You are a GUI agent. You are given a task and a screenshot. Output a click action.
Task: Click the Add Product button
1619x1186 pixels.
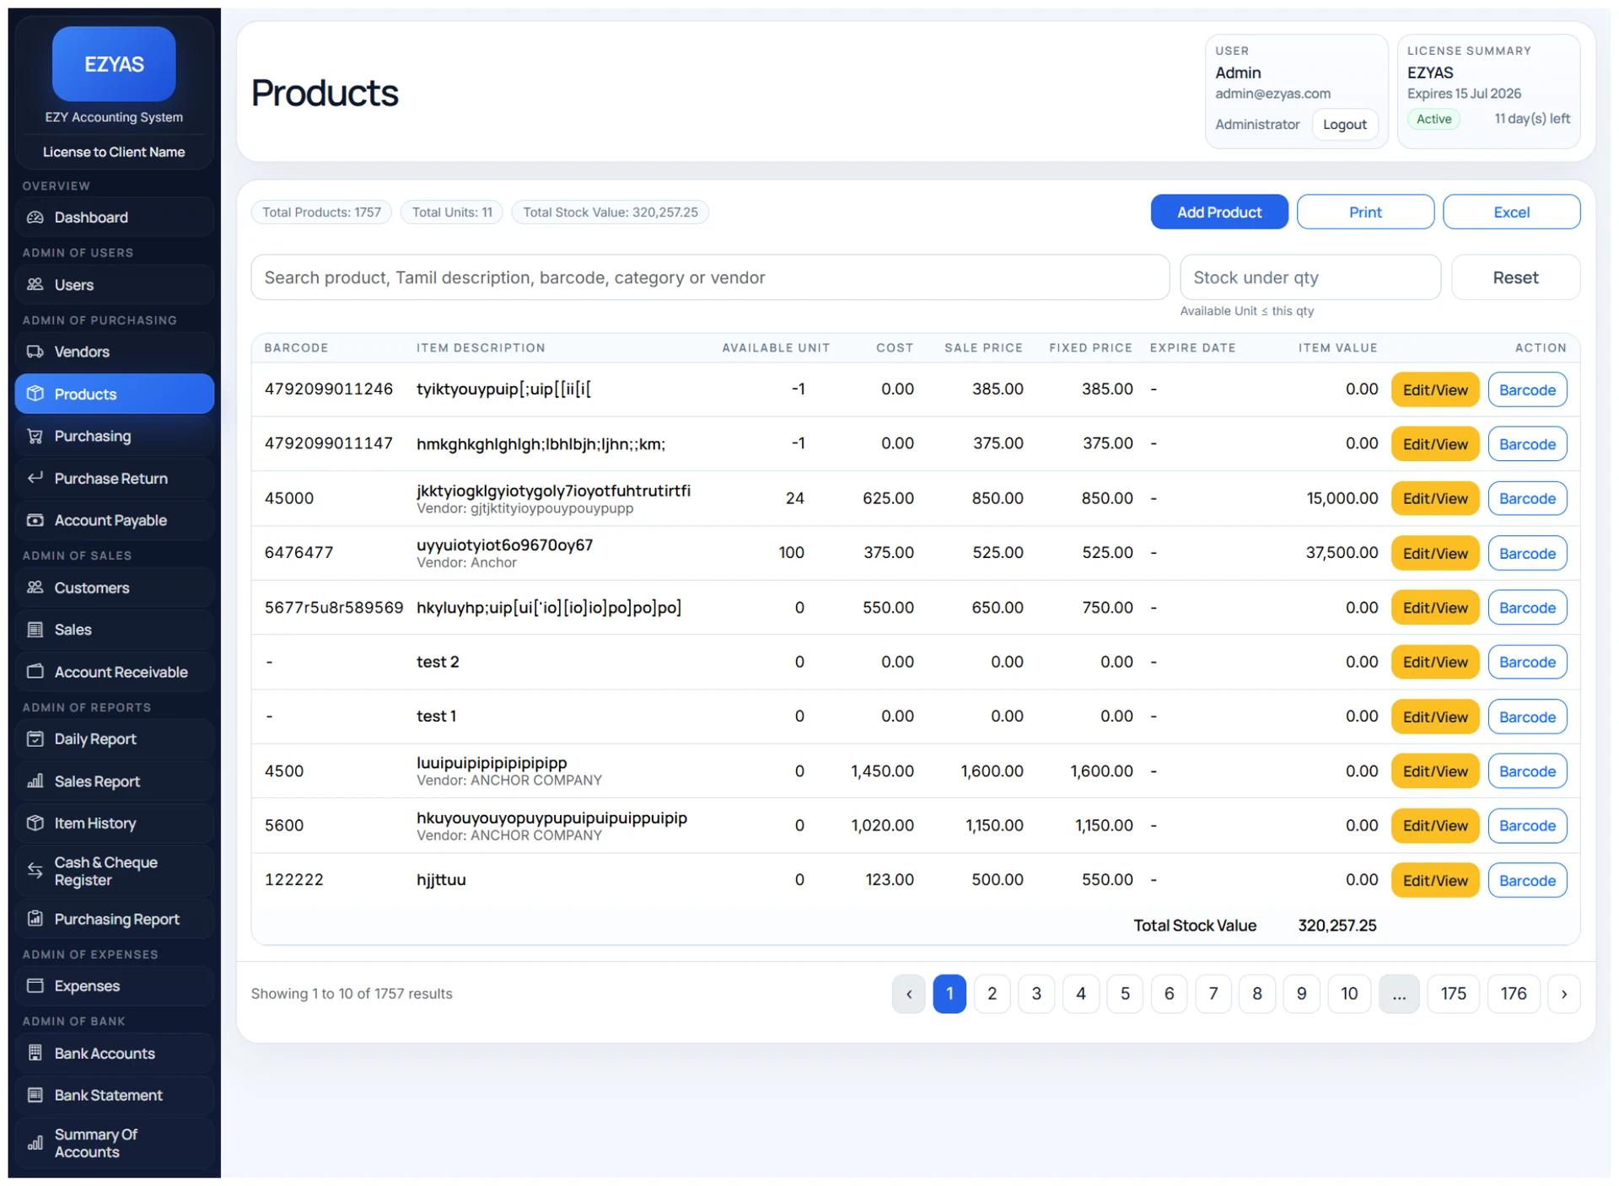[1219, 212]
